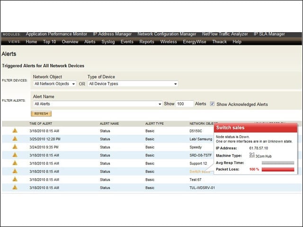
Task: Open the Support 12 network object link
Action: [x=198, y=163]
